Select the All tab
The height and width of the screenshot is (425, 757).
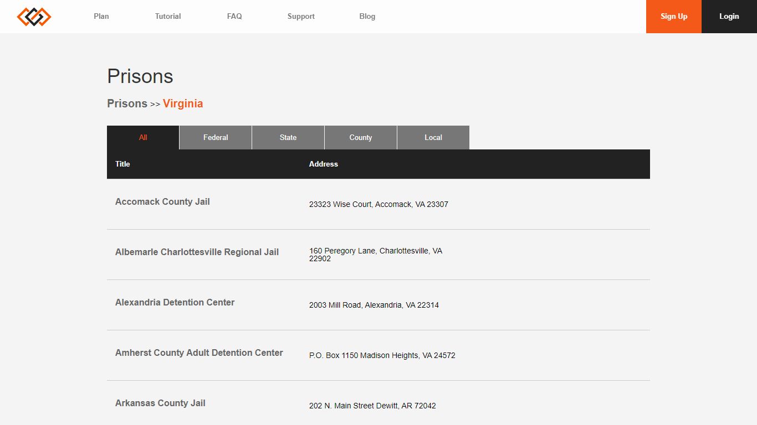(x=143, y=137)
